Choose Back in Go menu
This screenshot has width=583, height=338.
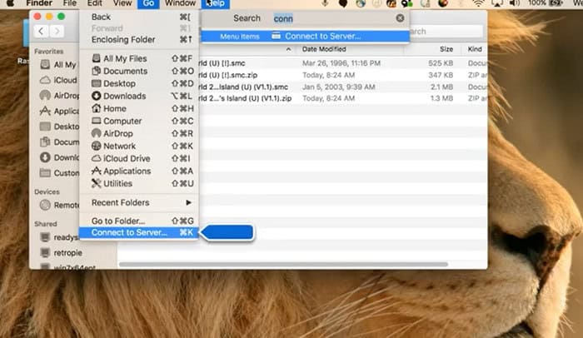click(x=139, y=17)
